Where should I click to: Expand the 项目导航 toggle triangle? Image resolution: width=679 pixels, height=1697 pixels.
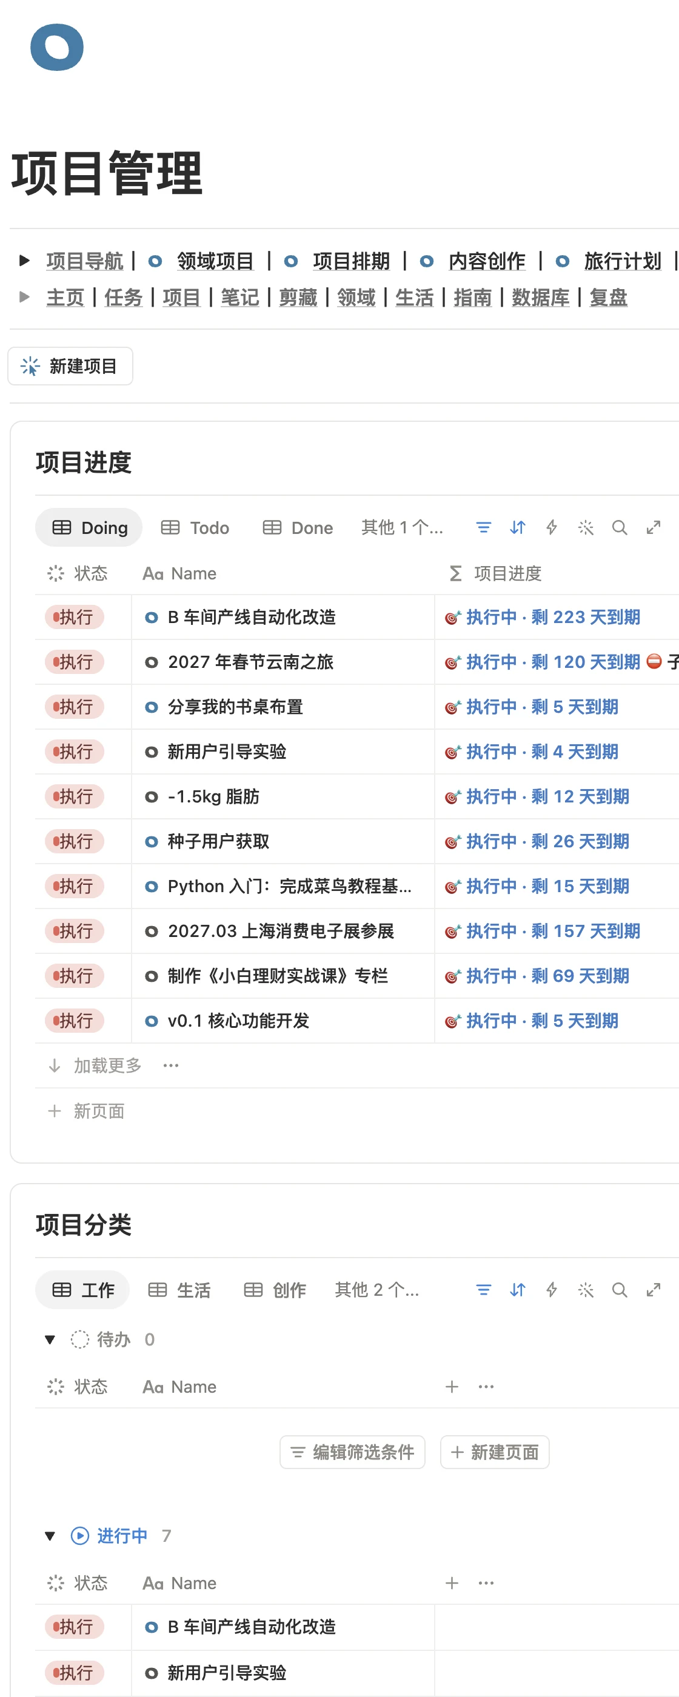24,261
